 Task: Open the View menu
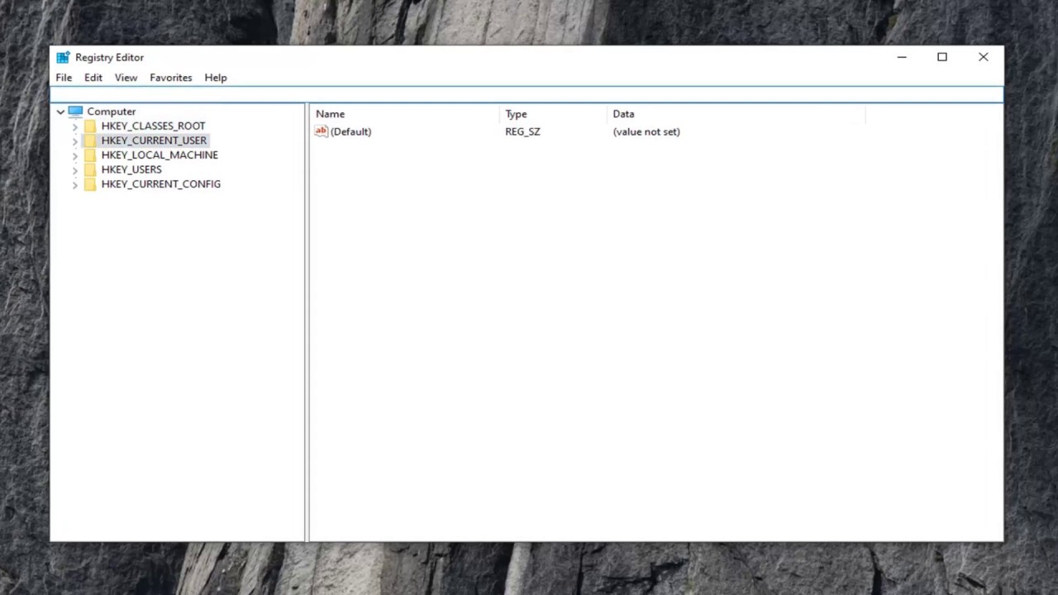[126, 78]
